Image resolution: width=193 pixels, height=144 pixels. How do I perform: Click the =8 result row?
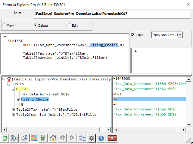[x=115, y=104]
